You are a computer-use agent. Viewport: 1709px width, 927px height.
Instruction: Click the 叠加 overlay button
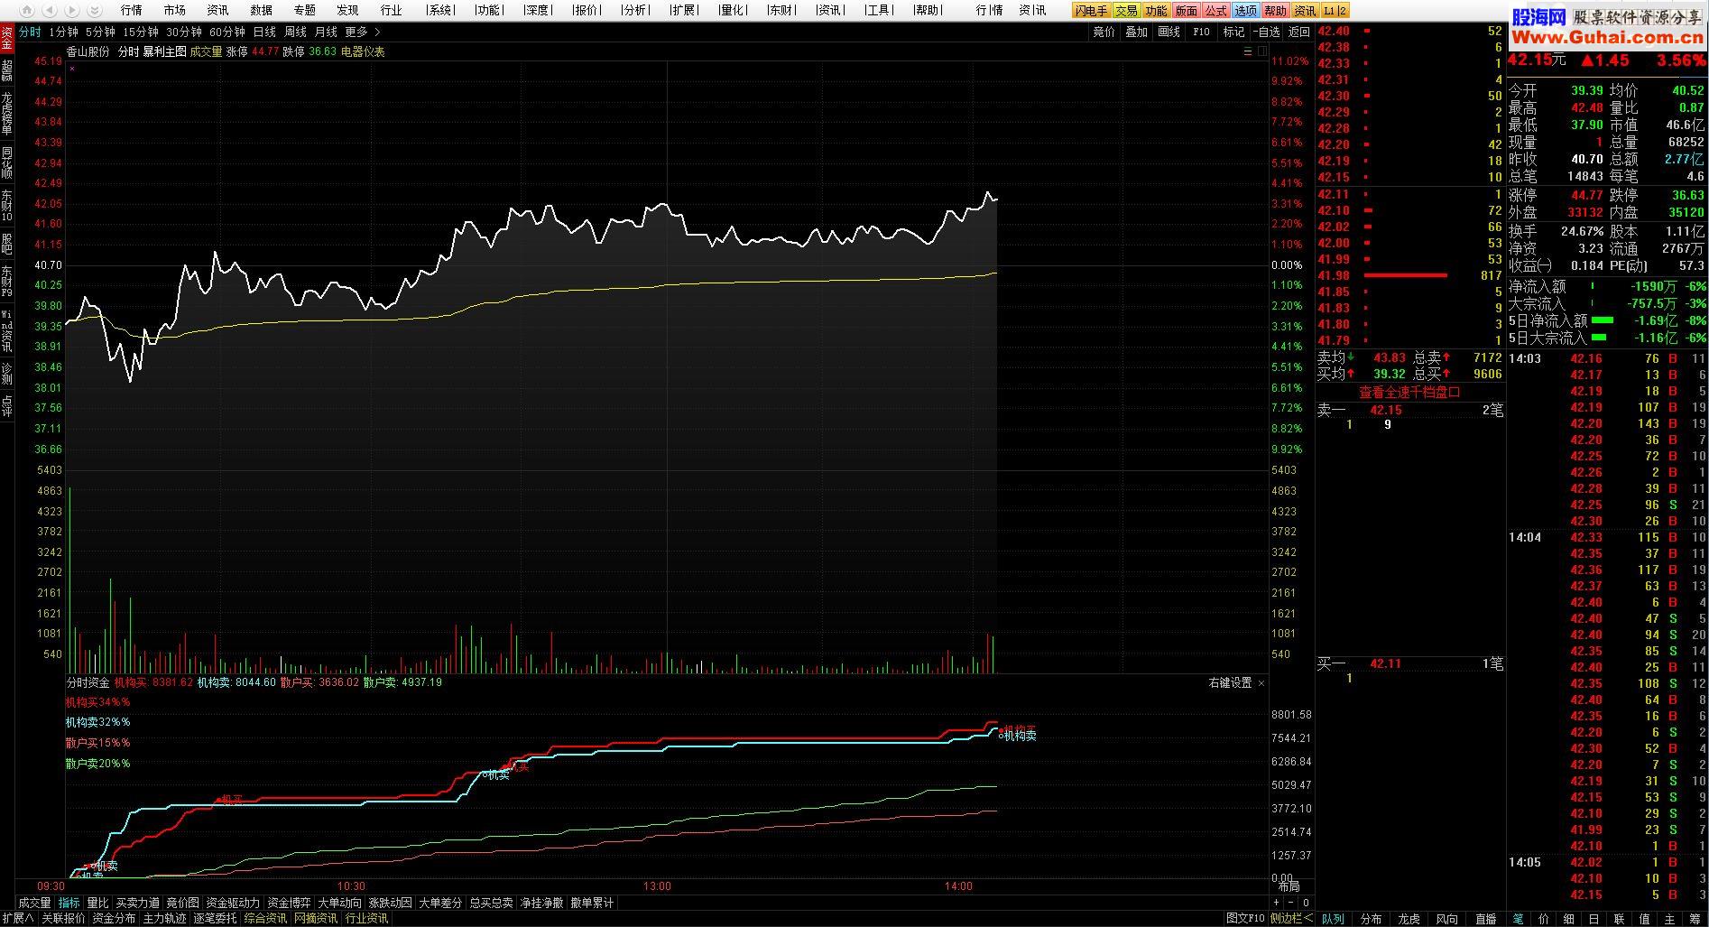(1136, 32)
